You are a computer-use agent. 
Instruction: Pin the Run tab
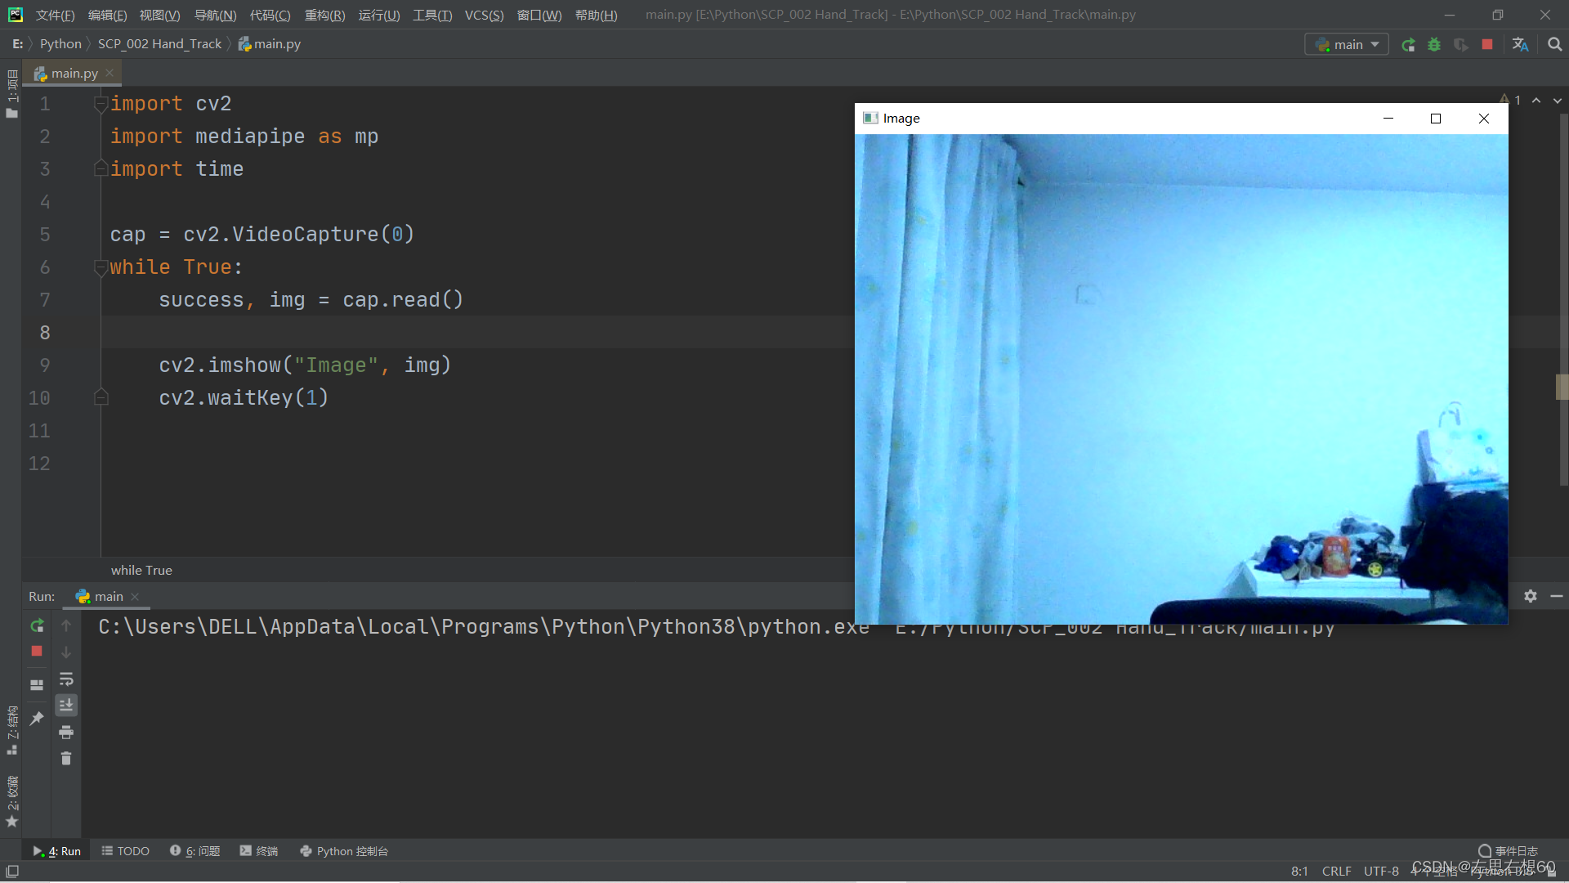coord(37,719)
